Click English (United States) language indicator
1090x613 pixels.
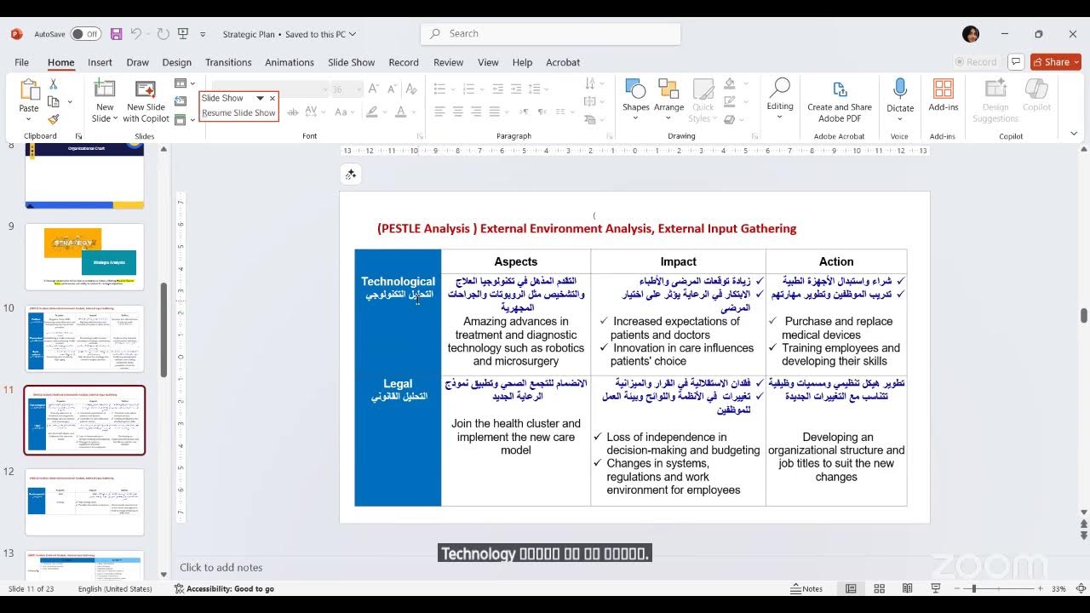pyautogui.click(x=115, y=588)
